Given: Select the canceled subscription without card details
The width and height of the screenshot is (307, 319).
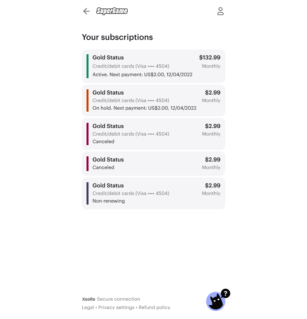Looking at the screenshot, I should (x=153, y=163).
